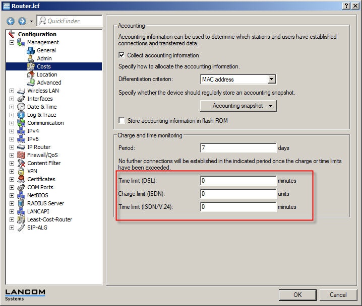This screenshot has width=362, height=306.
Task: Open the Differentiation criterion MAC address dropdown
Action: tap(272, 79)
